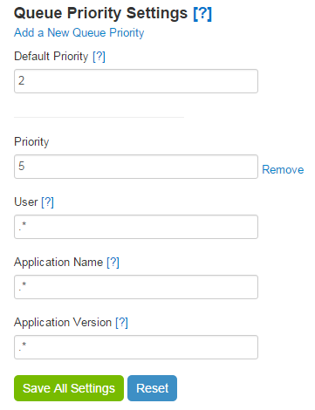Viewport: 315px width, 410px height.
Task: Reset the queue priority form
Action: [152, 388]
